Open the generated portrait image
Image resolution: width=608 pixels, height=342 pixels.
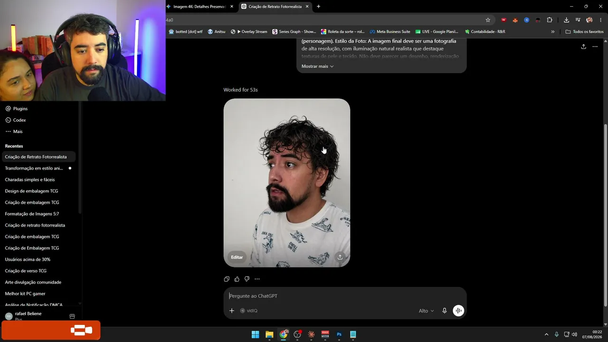pyautogui.click(x=287, y=183)
